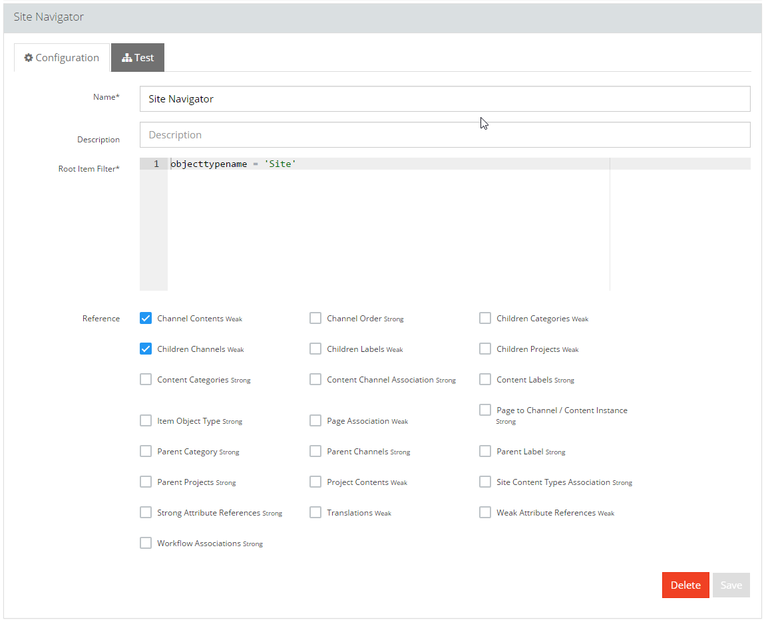Click line number 1 in the code gutter

(x=156, y=164)
